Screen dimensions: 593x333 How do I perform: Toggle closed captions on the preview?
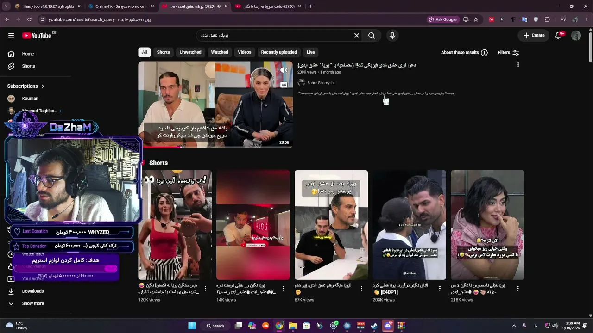284,85
